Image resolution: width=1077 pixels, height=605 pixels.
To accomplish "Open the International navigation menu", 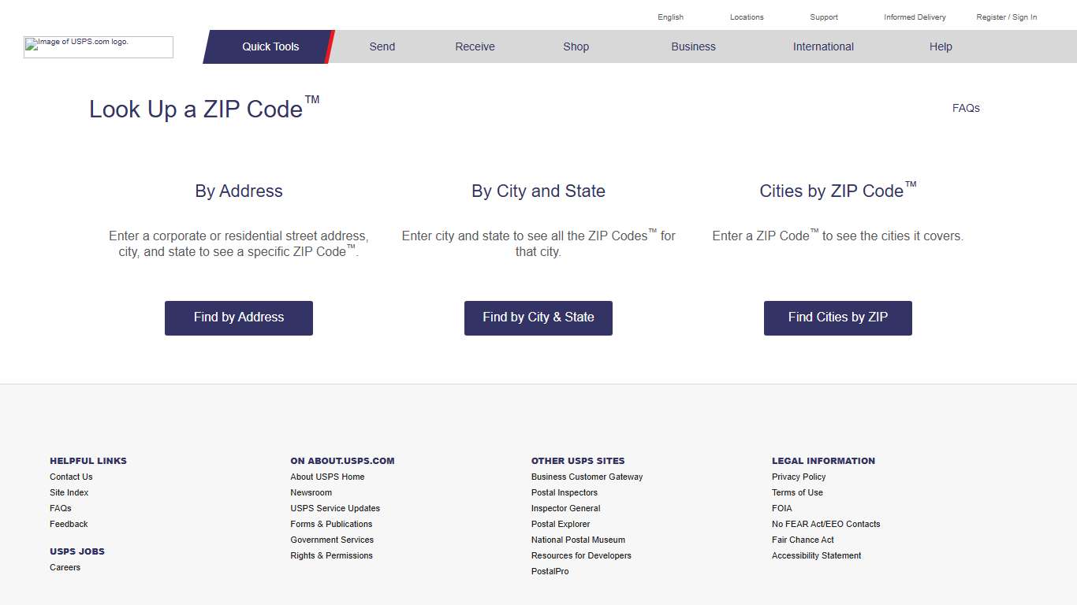I will pyautogui.click(x=823, y=46).
